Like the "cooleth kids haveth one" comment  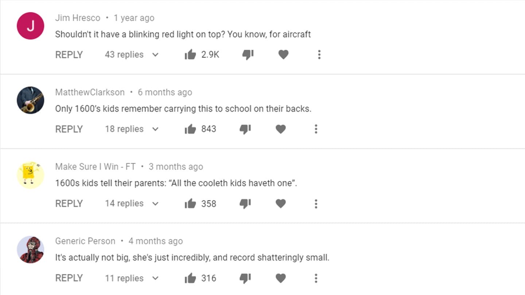click(190, 204)
